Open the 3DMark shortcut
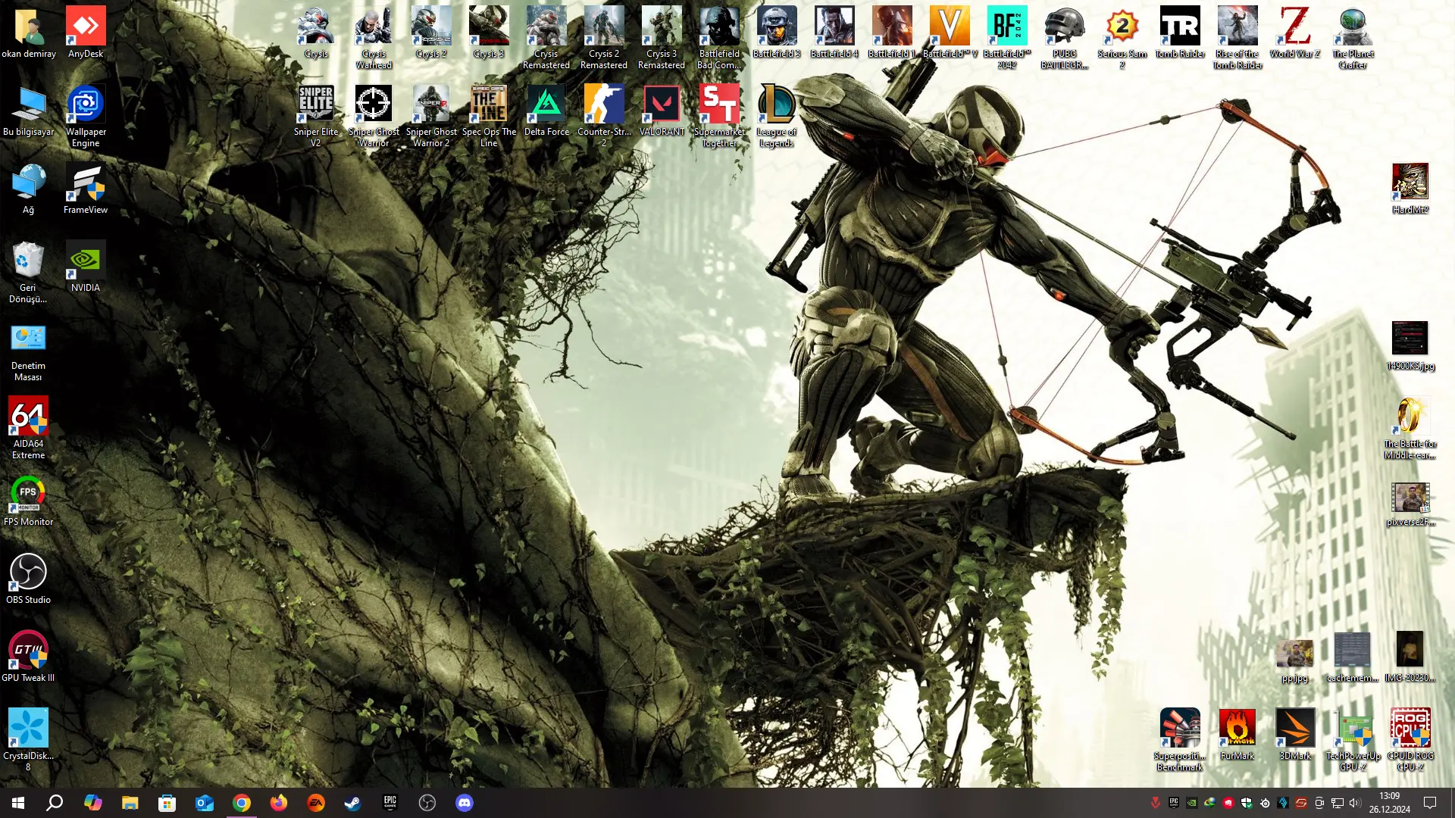This screenshot has height=818, width=1455. point(1295,735)
